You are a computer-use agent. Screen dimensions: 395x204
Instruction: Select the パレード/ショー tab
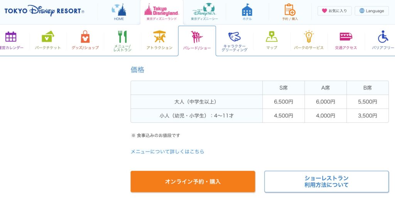pos(197,41)
